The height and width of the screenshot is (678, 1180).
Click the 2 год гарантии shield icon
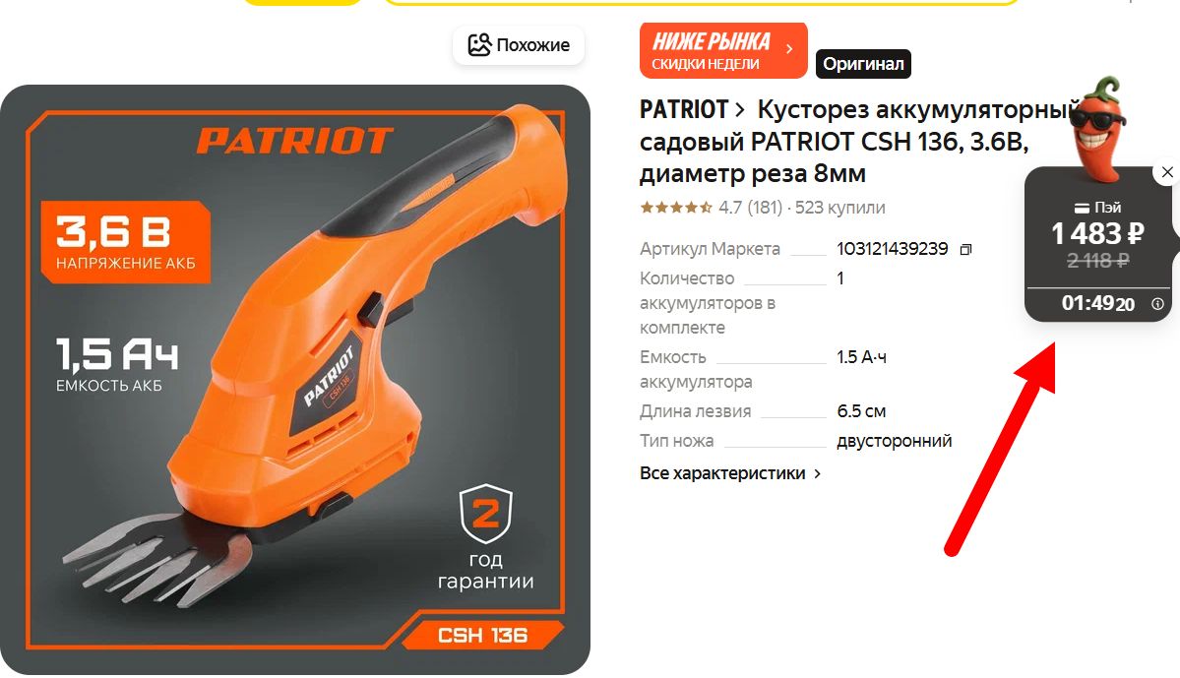tap(486, 514)
